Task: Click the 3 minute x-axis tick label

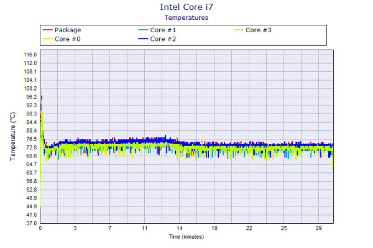Action: point(75,228)
